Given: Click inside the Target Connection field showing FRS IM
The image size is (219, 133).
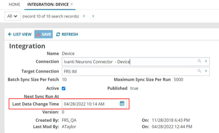Looking at the screenshot, I should click(129, 72).
